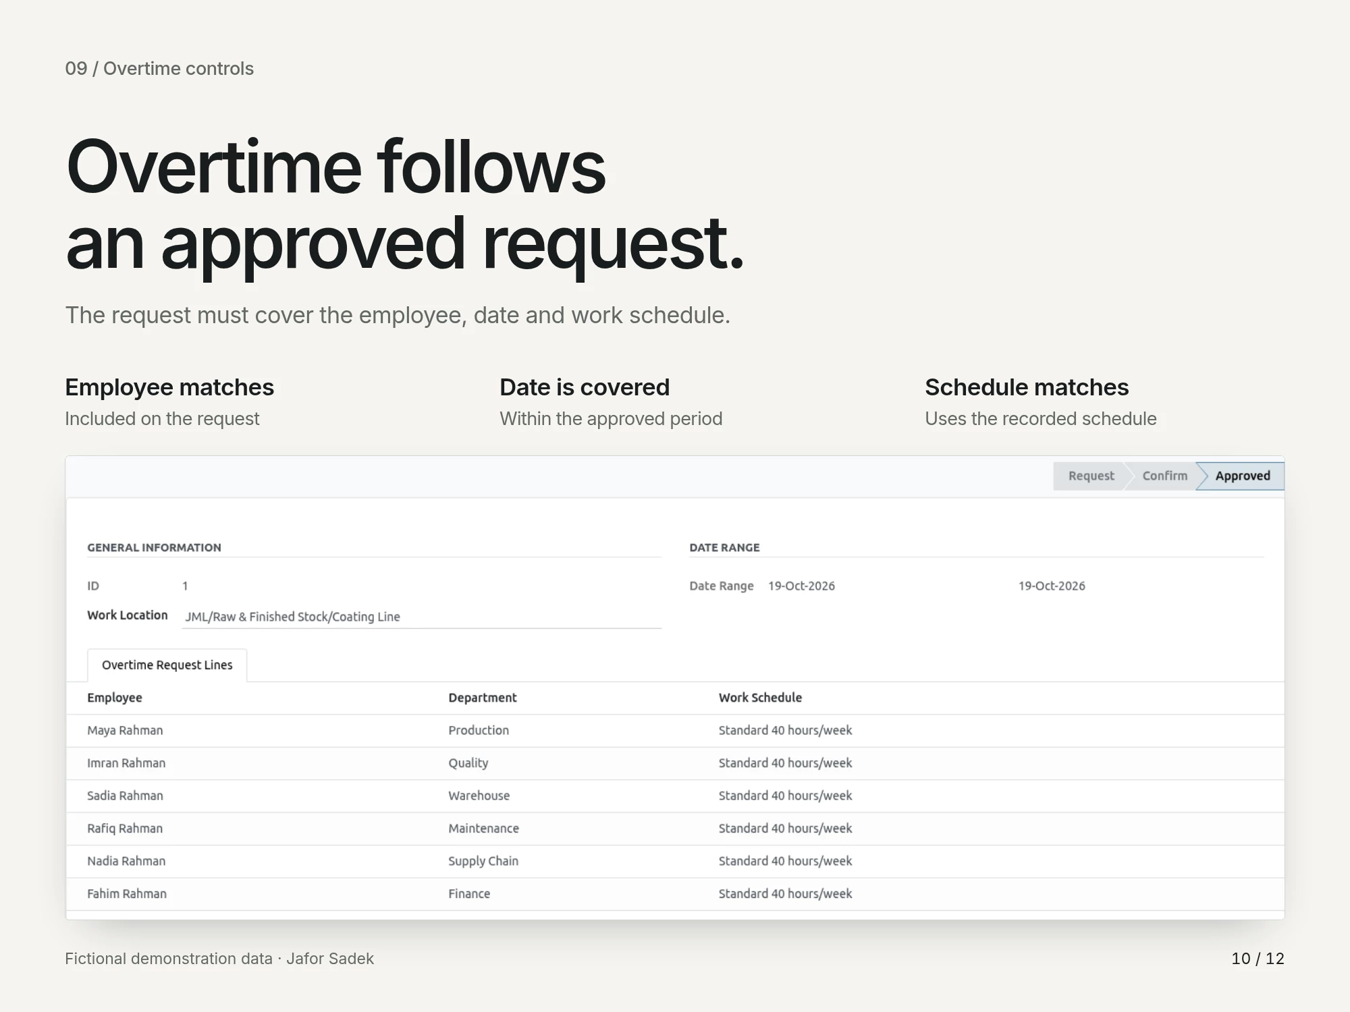Select the Imran Rahman row
Screen dimensions: 1350x1012
pos(675,763)
